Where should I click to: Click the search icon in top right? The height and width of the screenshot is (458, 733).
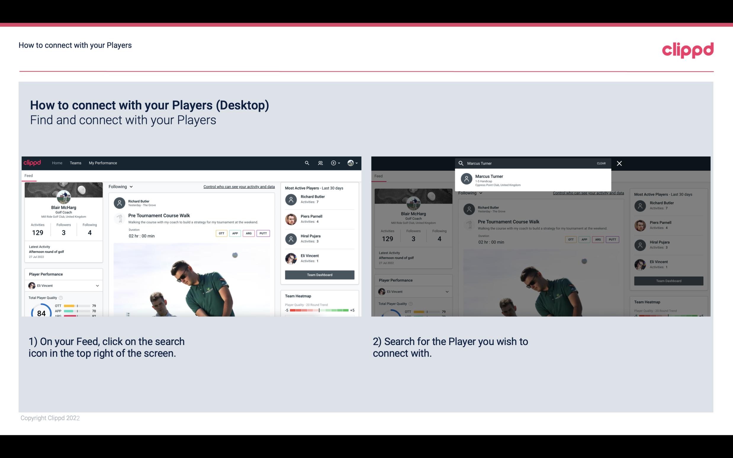[306, 162]
